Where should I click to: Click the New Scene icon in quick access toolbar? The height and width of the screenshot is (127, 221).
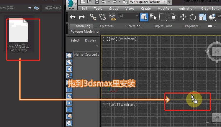[82, 2]
